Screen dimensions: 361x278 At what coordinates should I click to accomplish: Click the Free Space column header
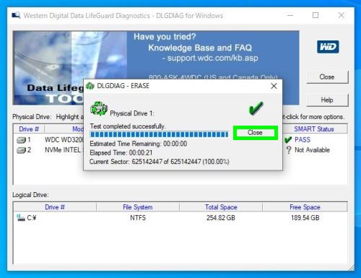pos(305,207)
